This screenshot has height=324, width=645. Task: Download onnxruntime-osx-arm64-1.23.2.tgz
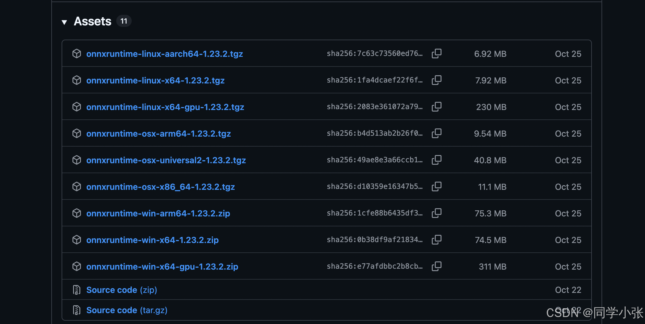(159, 134)
